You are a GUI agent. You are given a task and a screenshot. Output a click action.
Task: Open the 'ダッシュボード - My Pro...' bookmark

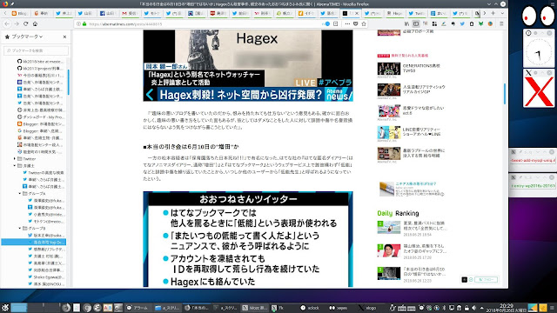point(41,117)
